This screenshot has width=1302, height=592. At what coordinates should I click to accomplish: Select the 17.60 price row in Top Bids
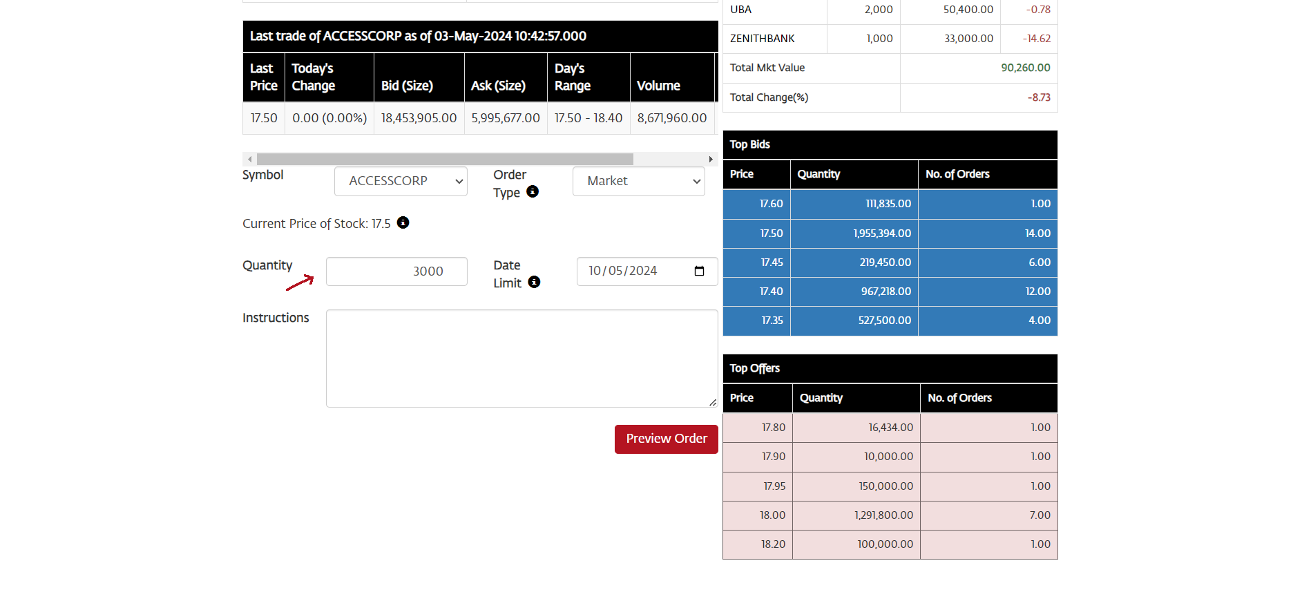(890, 204)
